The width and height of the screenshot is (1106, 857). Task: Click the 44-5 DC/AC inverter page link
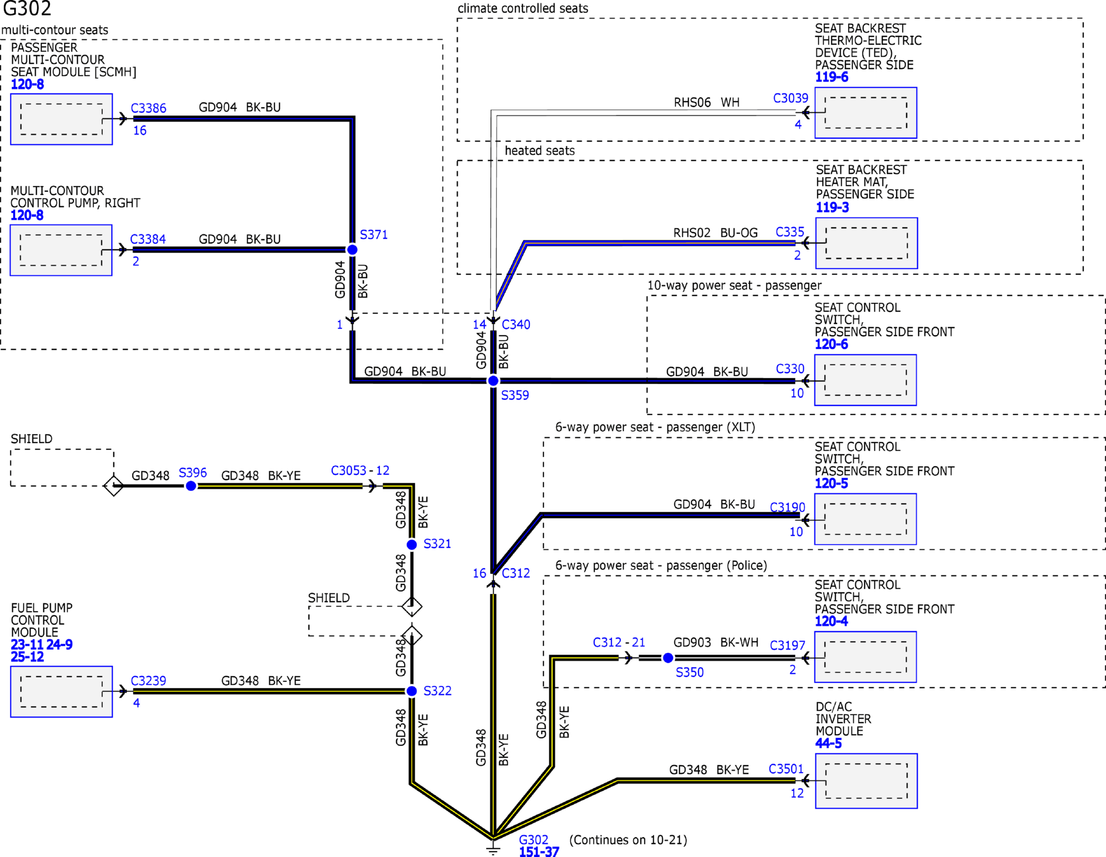click(828, 743)
